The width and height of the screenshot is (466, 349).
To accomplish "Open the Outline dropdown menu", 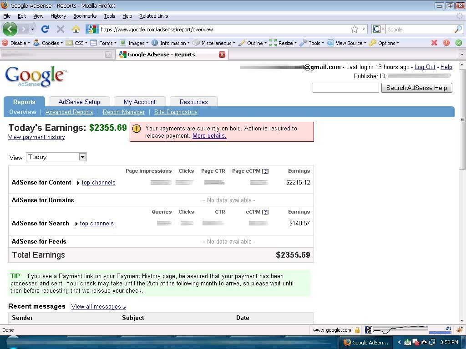I will click(x=253, y=43).
